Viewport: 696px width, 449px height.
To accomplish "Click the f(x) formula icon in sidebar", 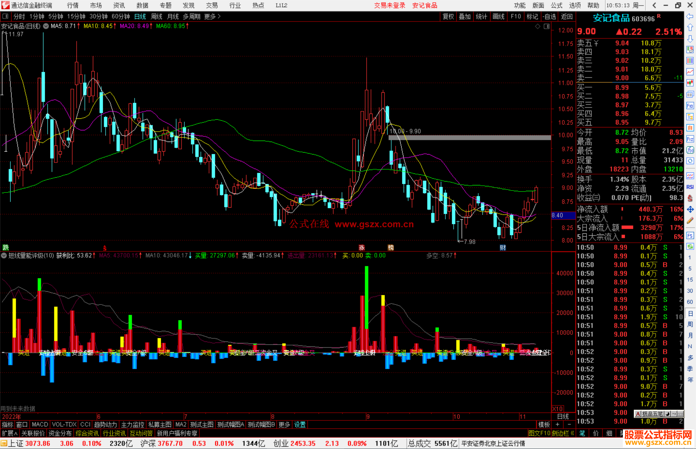I will 690,150.
